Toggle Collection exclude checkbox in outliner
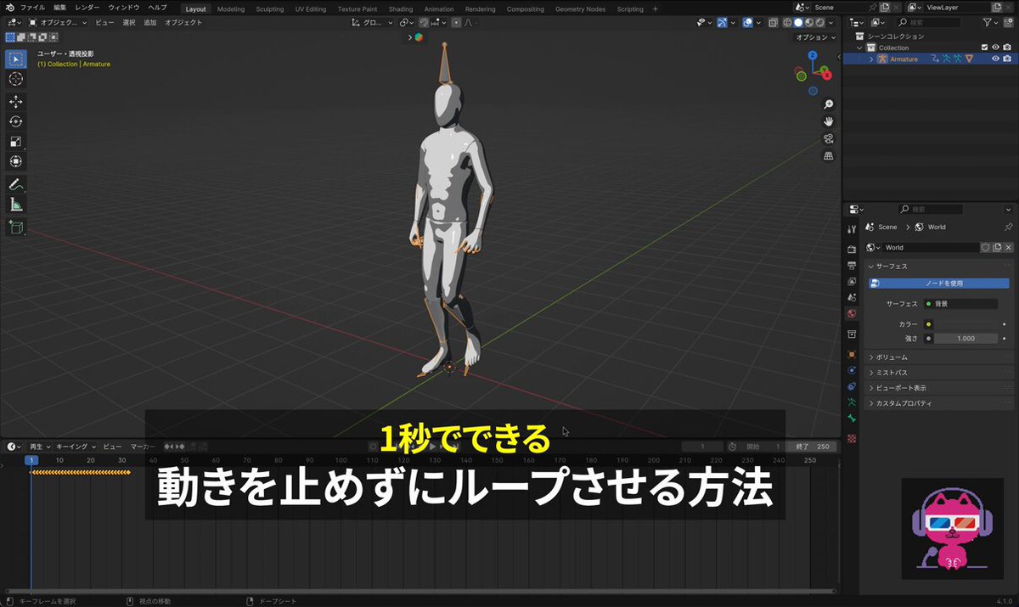 (984, 48)
